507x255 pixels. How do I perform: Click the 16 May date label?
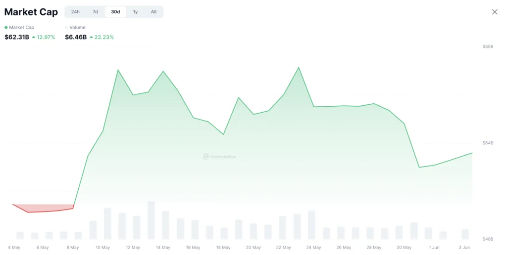193,248
